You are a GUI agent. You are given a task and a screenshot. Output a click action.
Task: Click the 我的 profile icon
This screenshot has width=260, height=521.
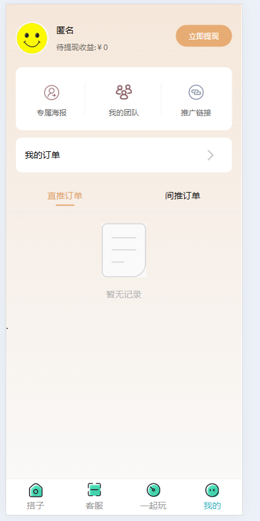pyautogui.click(x=212, y=490)
